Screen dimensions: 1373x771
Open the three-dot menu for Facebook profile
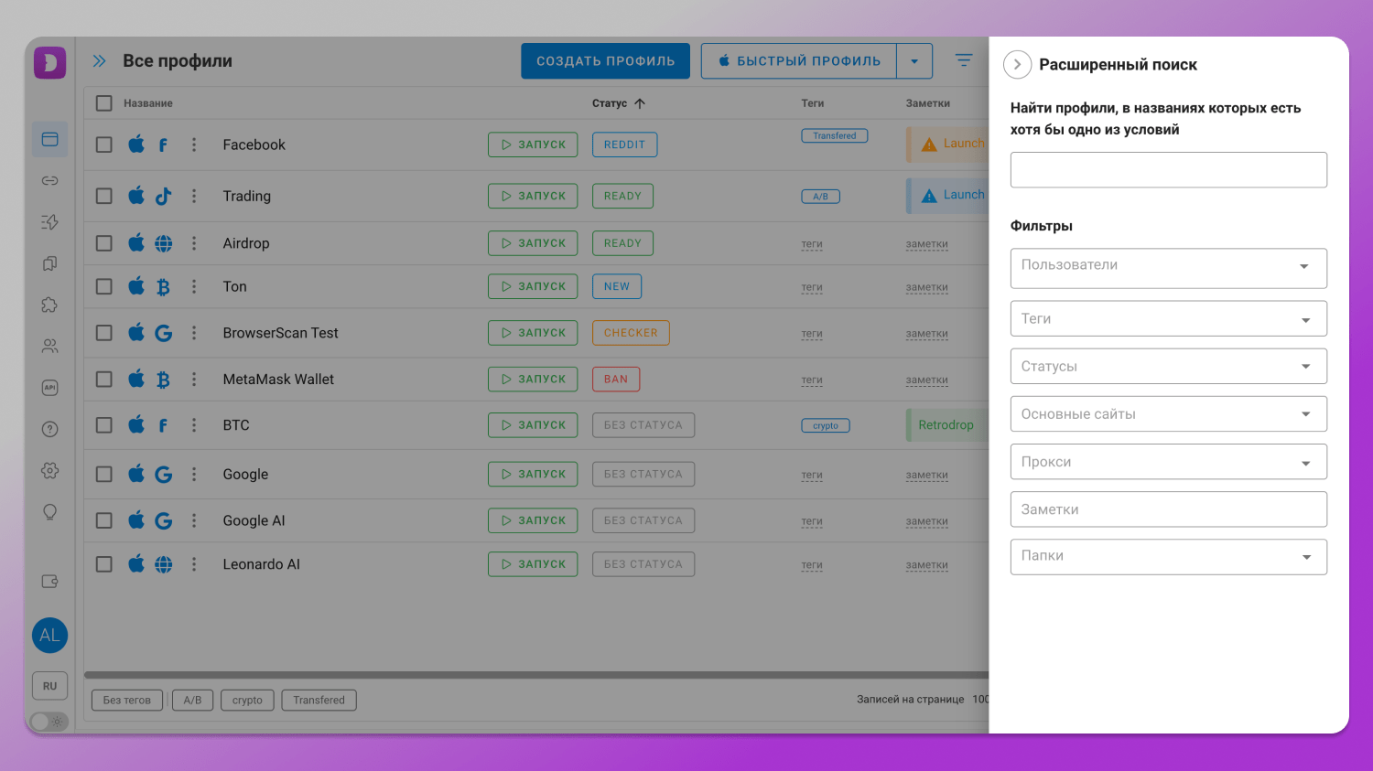pyautogui.click(x=194, y=145)
